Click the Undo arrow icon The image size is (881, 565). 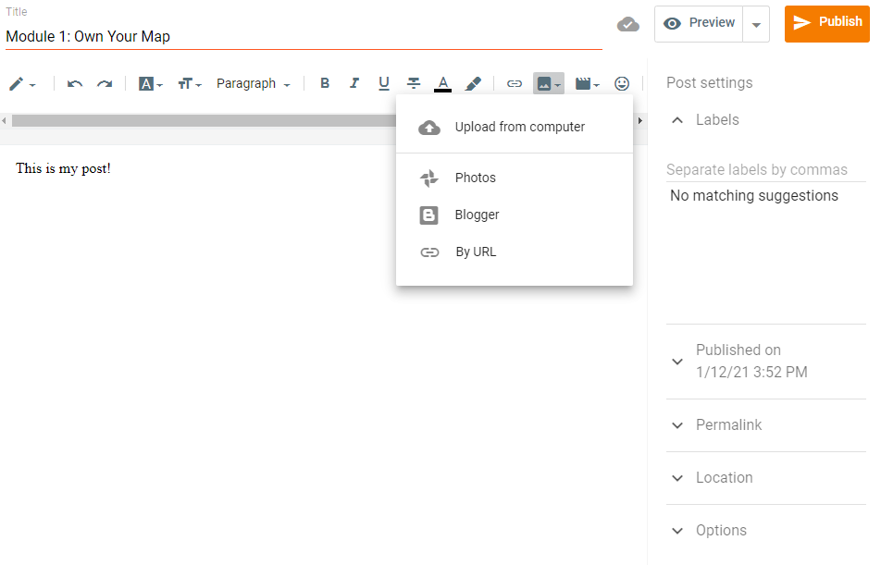[x=75, y=84]
